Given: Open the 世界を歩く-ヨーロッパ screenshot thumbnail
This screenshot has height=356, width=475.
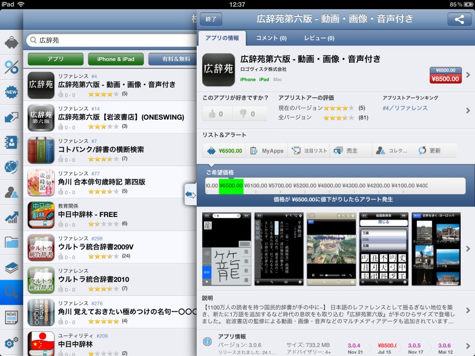Looking at the screenshot, I should pos(436,249).
